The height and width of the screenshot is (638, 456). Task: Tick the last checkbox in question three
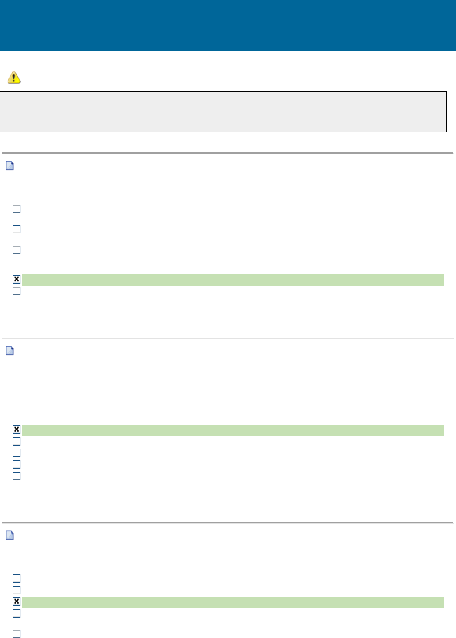[x=17, y=634]
